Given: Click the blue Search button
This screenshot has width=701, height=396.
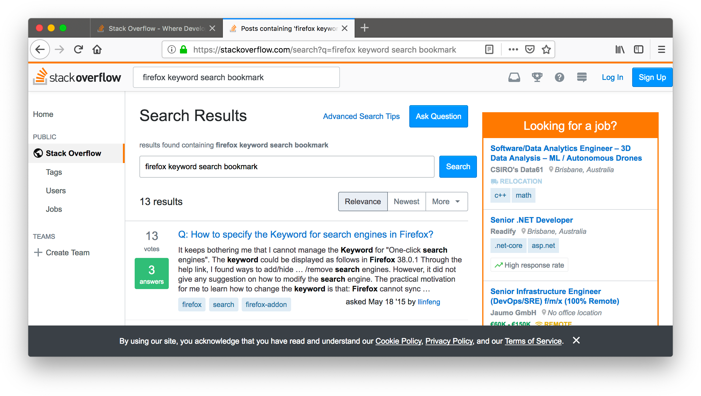Looking at the screenshot, I should (458, 167).
